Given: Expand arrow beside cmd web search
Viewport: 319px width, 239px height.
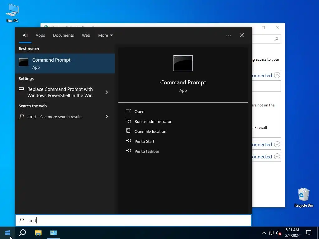Looking at the screenshot, I should point(107,116).
